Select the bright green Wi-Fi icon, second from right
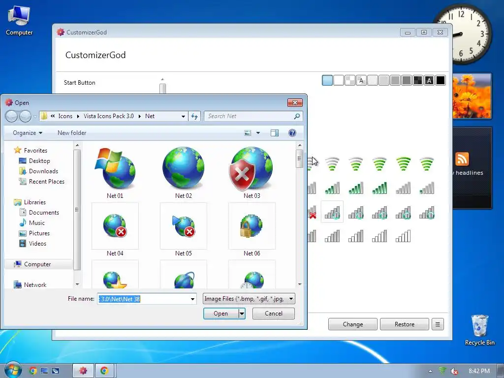The image size is (504, 378). [x=404, y=164]
